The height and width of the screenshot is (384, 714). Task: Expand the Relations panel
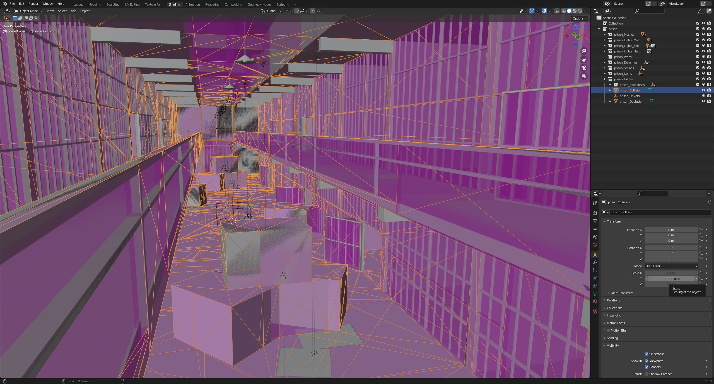point(613,300)
